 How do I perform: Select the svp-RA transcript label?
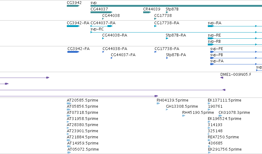[215, 23]
